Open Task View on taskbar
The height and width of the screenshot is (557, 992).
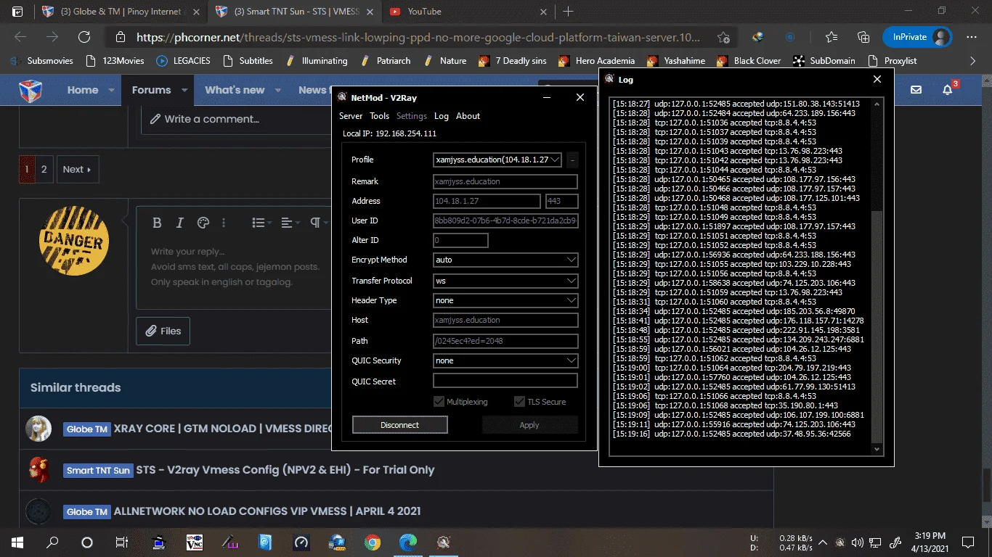(x=122, y=542)
